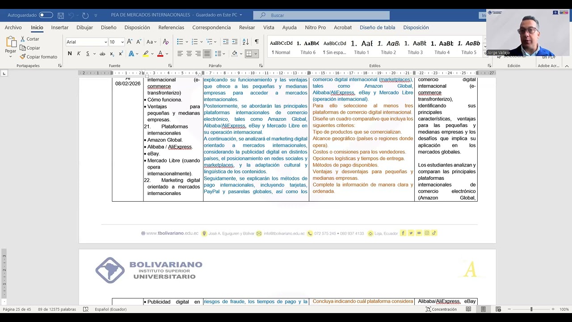Viewport: 572px width, 322px height.
Task: Align text to the right
Action: [198, 54]
